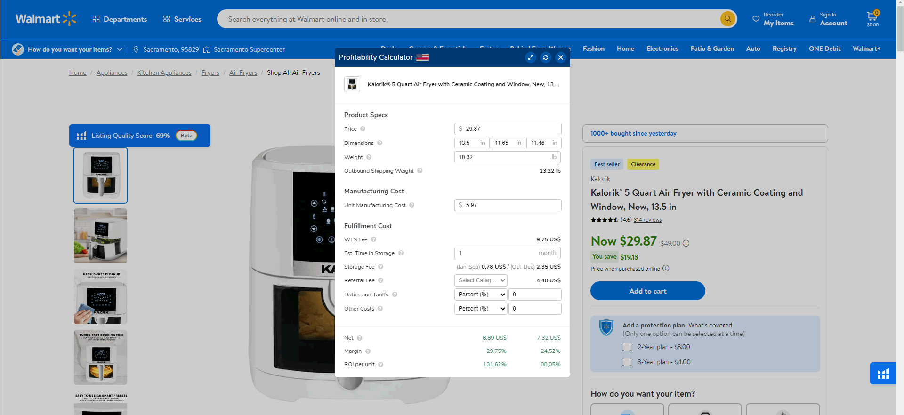Select the Turbo-Fast Cooking Time thumbnail

click(100, 357)
